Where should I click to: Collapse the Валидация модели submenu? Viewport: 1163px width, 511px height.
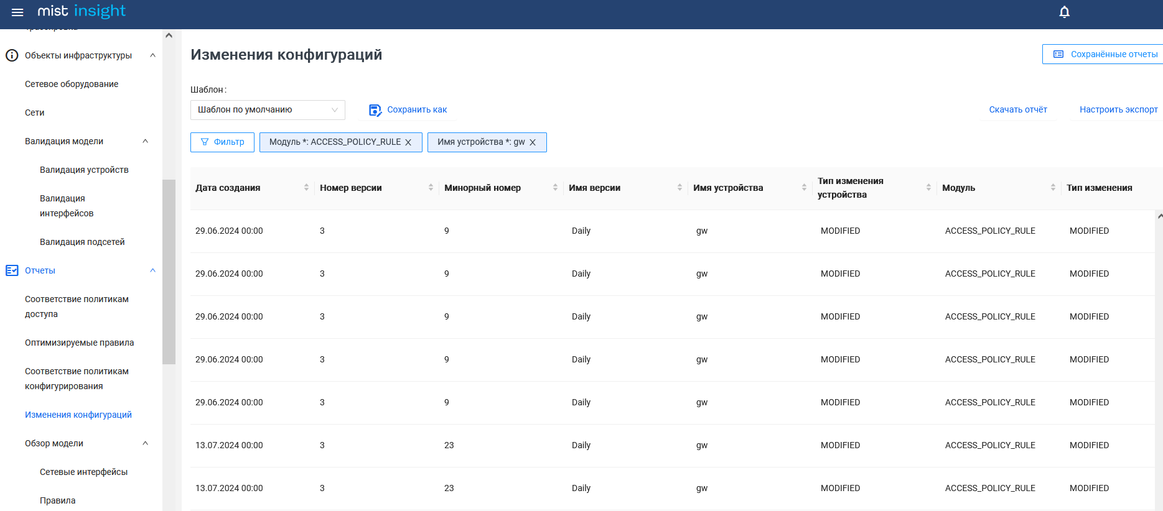pos(146,141)
